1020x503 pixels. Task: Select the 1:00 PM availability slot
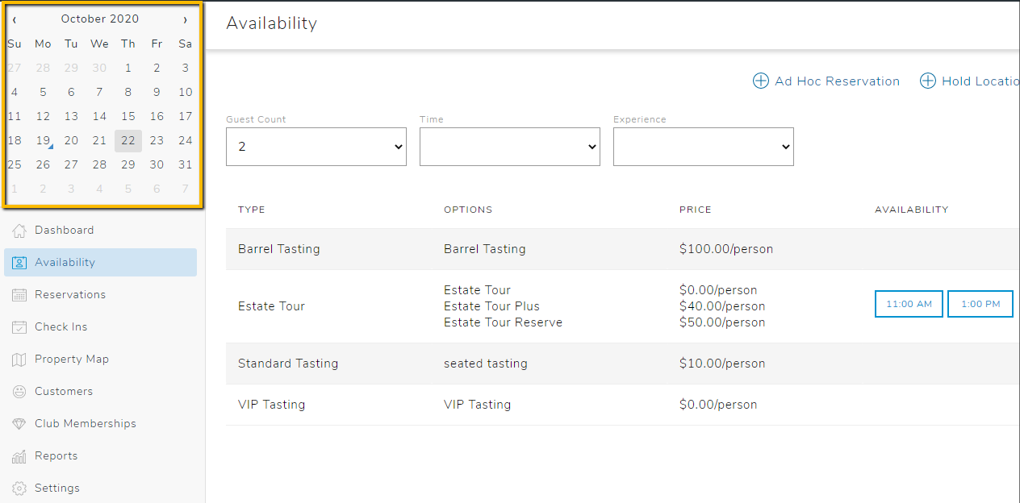coord(980,304)
